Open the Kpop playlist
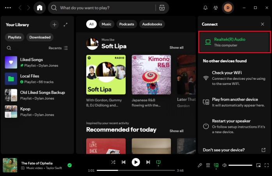The image size is (272, 176). pos(37,111)
